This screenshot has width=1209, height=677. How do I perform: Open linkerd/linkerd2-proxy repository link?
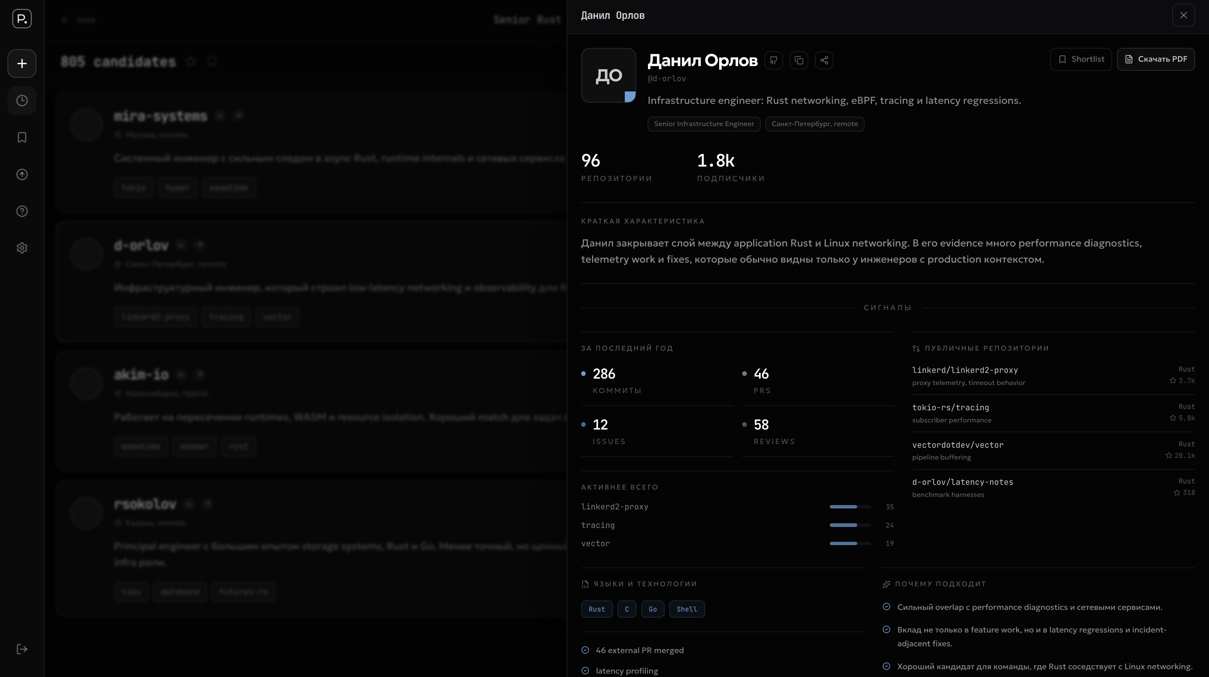coord(964,370)
